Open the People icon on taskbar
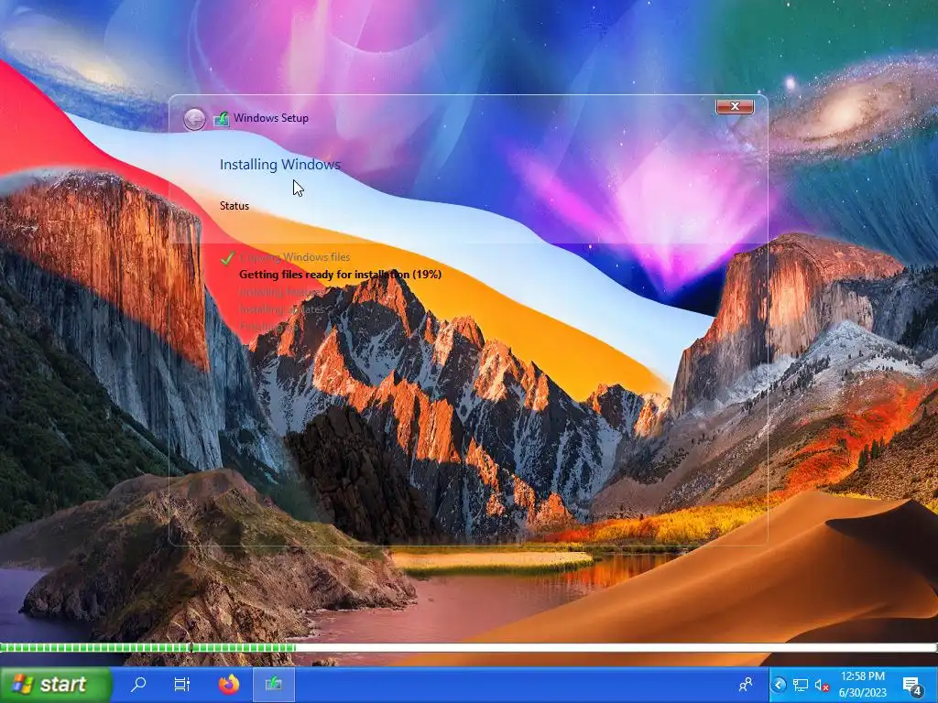Screen dimensions: 938x703 746,685
